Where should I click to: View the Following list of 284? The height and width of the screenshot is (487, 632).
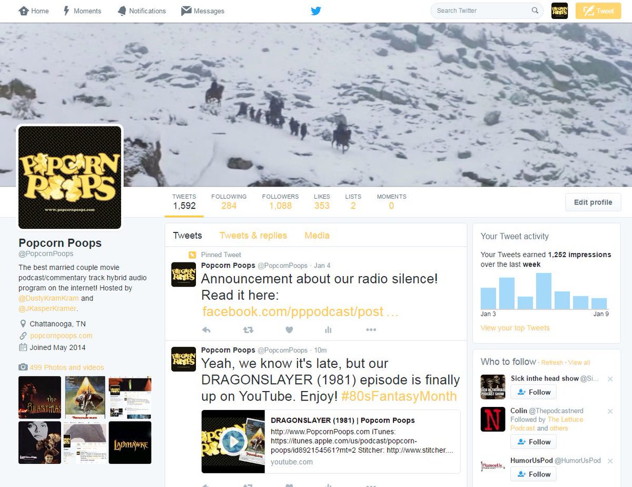click(229, 201)
